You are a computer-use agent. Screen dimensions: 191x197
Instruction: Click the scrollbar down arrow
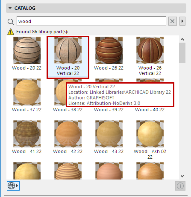click(182, 176)
